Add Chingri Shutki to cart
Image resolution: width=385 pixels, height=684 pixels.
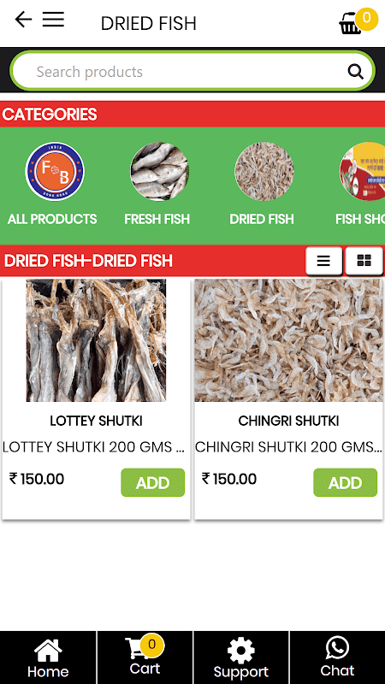pyautogui.click(x=346, y=482)
